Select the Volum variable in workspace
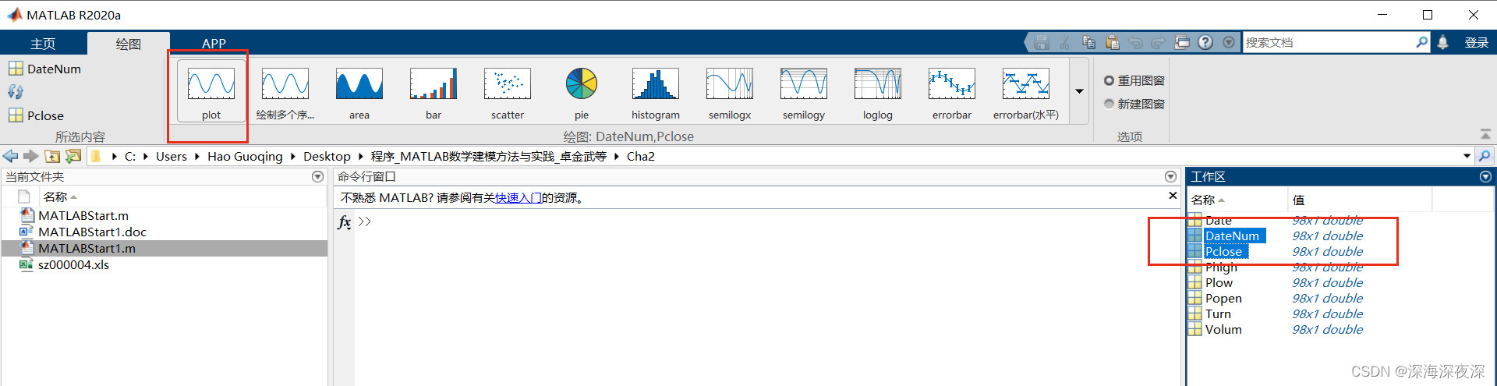Image resolution: width=1497 pixels, height=386 pixels. [1223, 330]
